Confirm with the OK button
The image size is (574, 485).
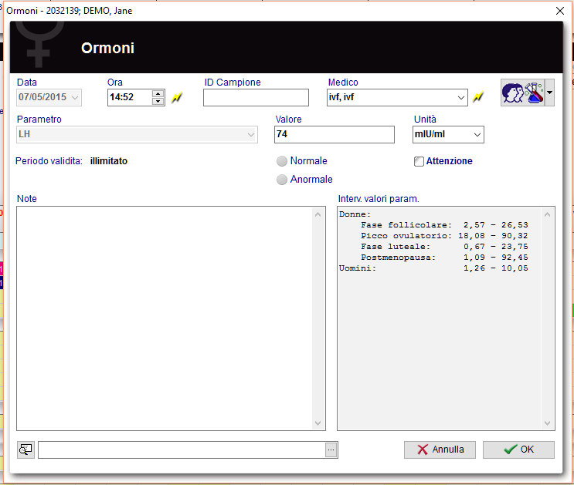[x=518, y=450]
